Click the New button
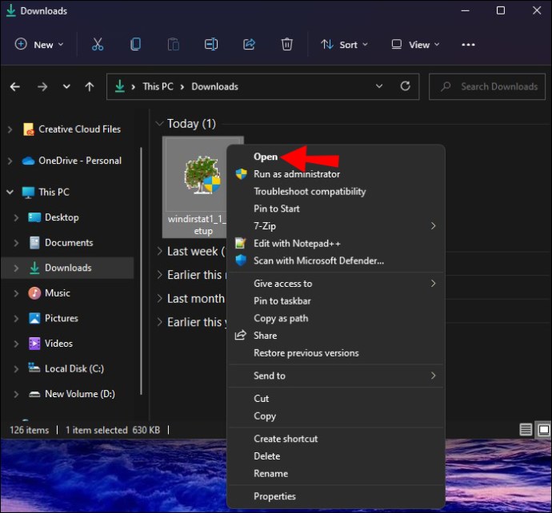This screenshot has height=513, width=552. 38,45
